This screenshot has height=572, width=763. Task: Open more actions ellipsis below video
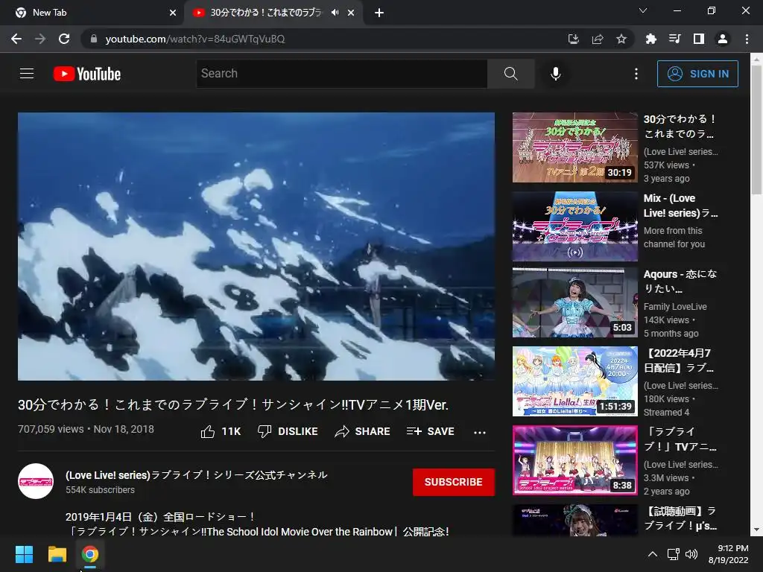[480, 432]
